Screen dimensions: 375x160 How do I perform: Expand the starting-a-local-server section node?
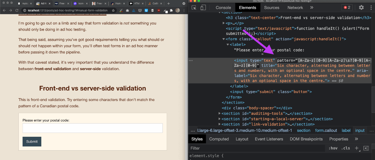tap(219, 119)
